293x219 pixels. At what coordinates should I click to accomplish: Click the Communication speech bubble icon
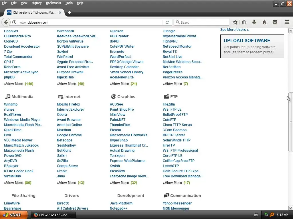(x=166, y=196)
